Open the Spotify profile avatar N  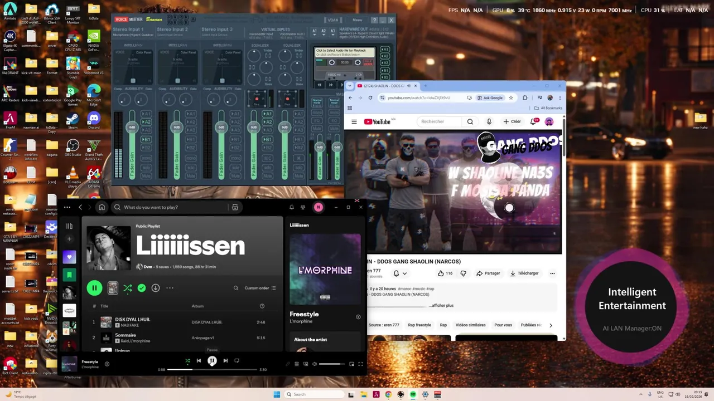pyautogui.click(x=318, y=207)
